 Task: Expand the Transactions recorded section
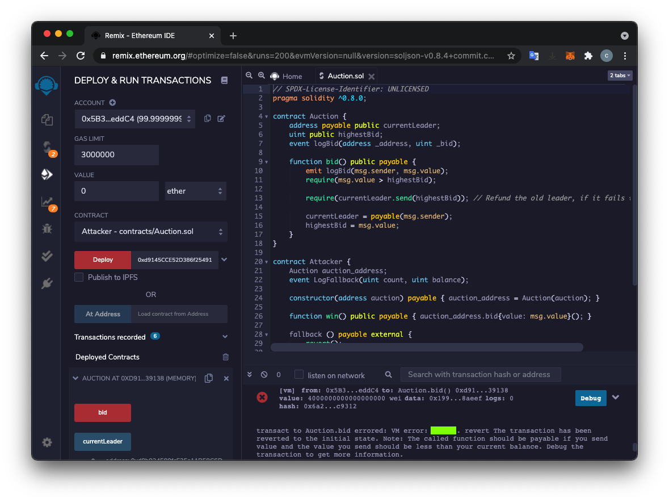coord(225,337)
